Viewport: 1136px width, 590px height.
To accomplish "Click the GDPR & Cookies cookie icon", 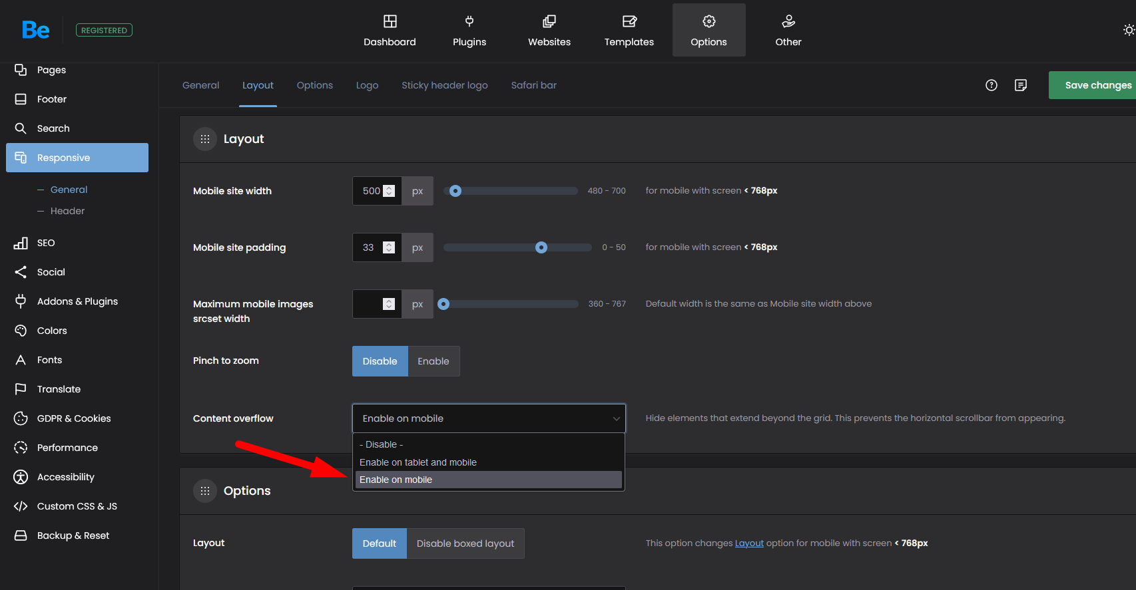I will (21, 418).
